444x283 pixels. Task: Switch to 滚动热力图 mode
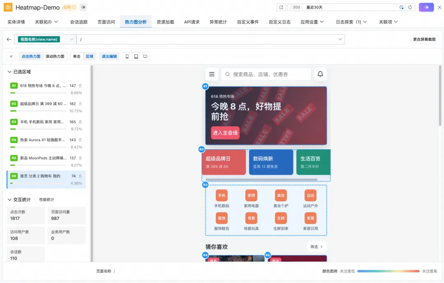(55, 56)
